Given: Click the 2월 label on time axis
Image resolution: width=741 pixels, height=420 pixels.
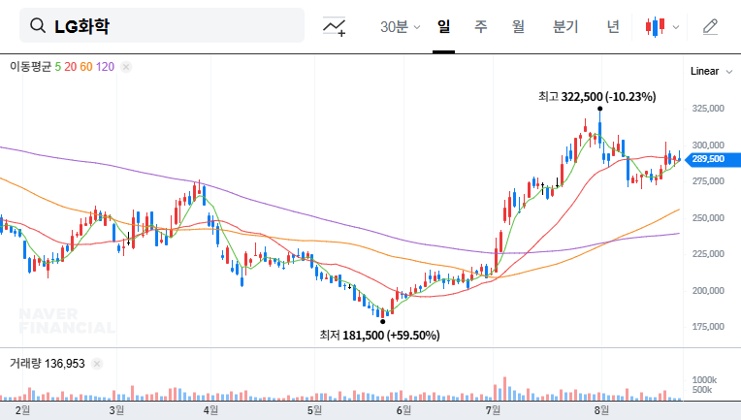Looking at the screenshot, I should click(x=22, y=410).
